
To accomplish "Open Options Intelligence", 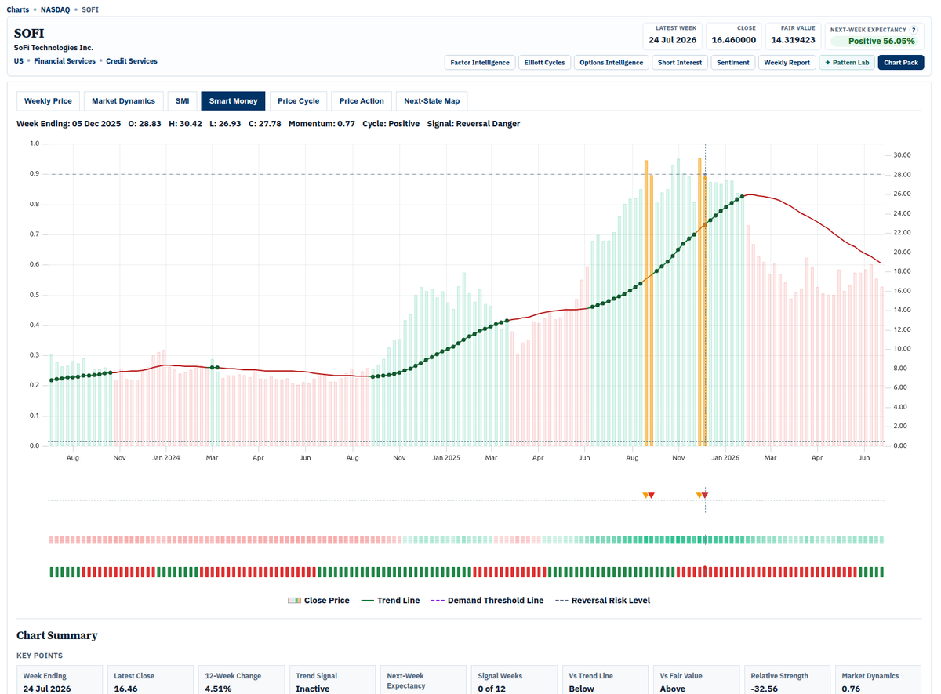I will click(x=611, y=63).
